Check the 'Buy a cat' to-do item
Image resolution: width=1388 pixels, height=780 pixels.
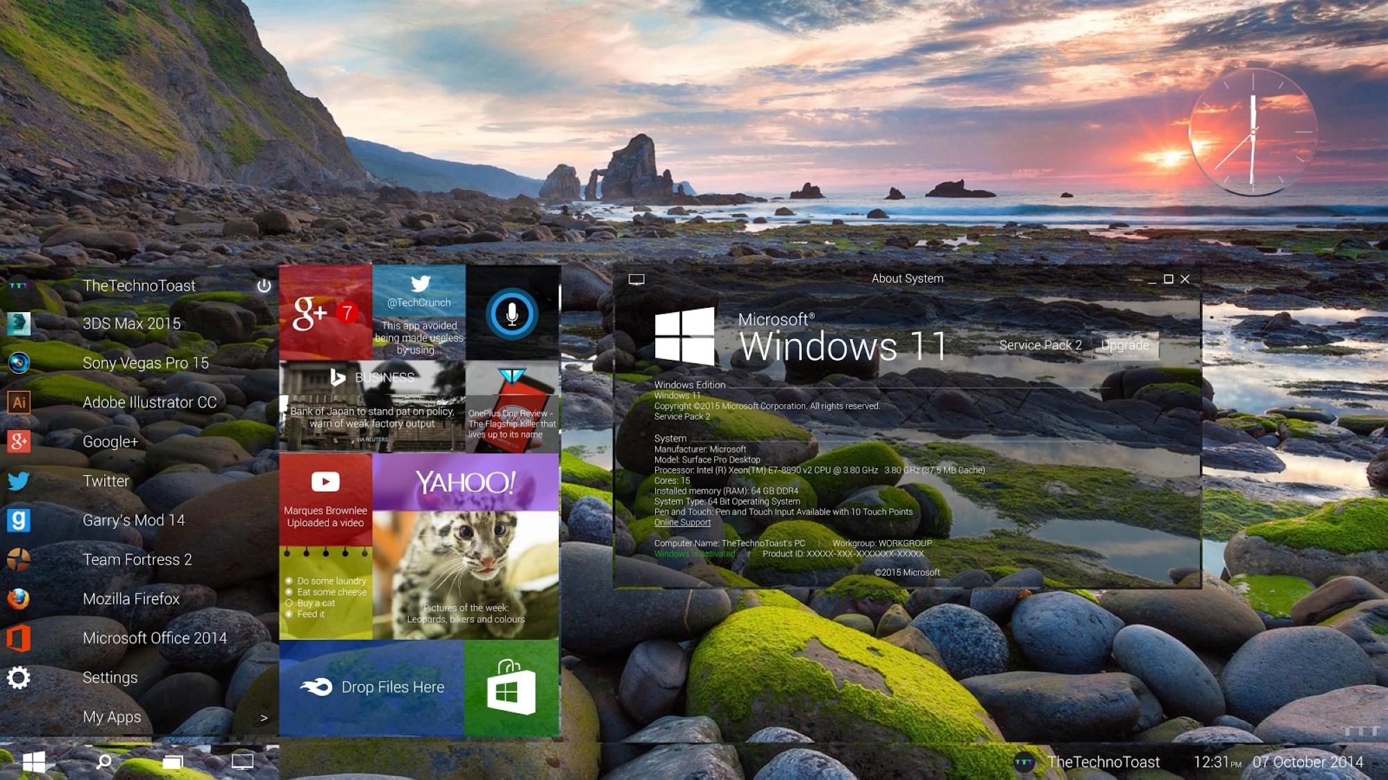click(289, 603)
